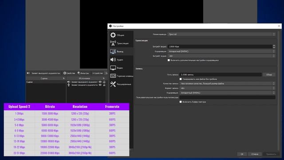Toggle the lock on the output audio source
This screenshot has height=160, width=284.
(x=104, y=82)
